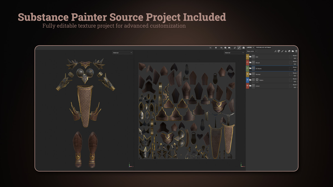Click the add mask icon in Layers
This screenshot has width=333, height=187.
pyautogui.click(x=279, y=51)
